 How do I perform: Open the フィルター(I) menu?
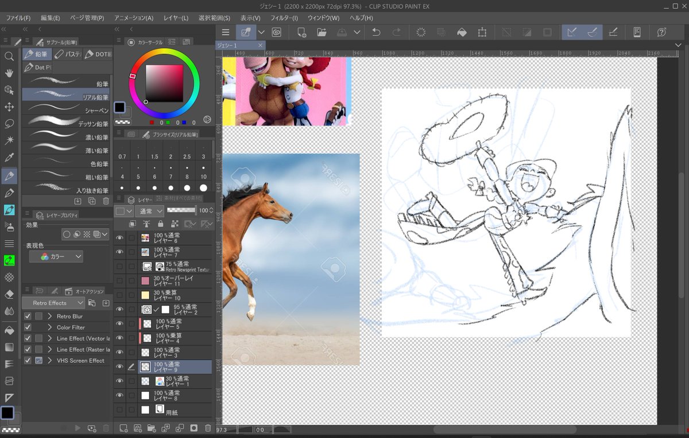pyautogui.click(x=284, y=18)
